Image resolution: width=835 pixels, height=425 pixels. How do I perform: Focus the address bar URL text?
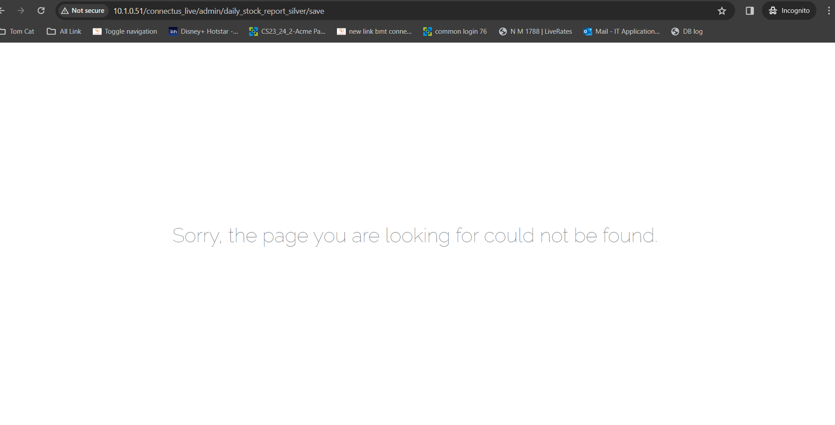(x=218, y=11)
